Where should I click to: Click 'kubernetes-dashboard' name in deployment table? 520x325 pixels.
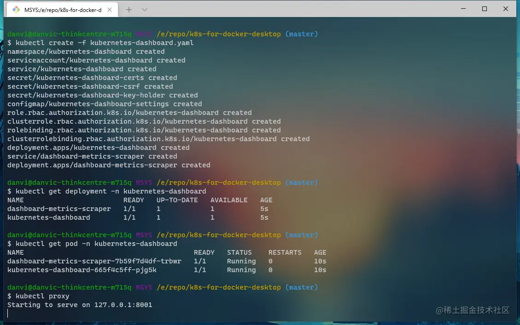(48, 217)
